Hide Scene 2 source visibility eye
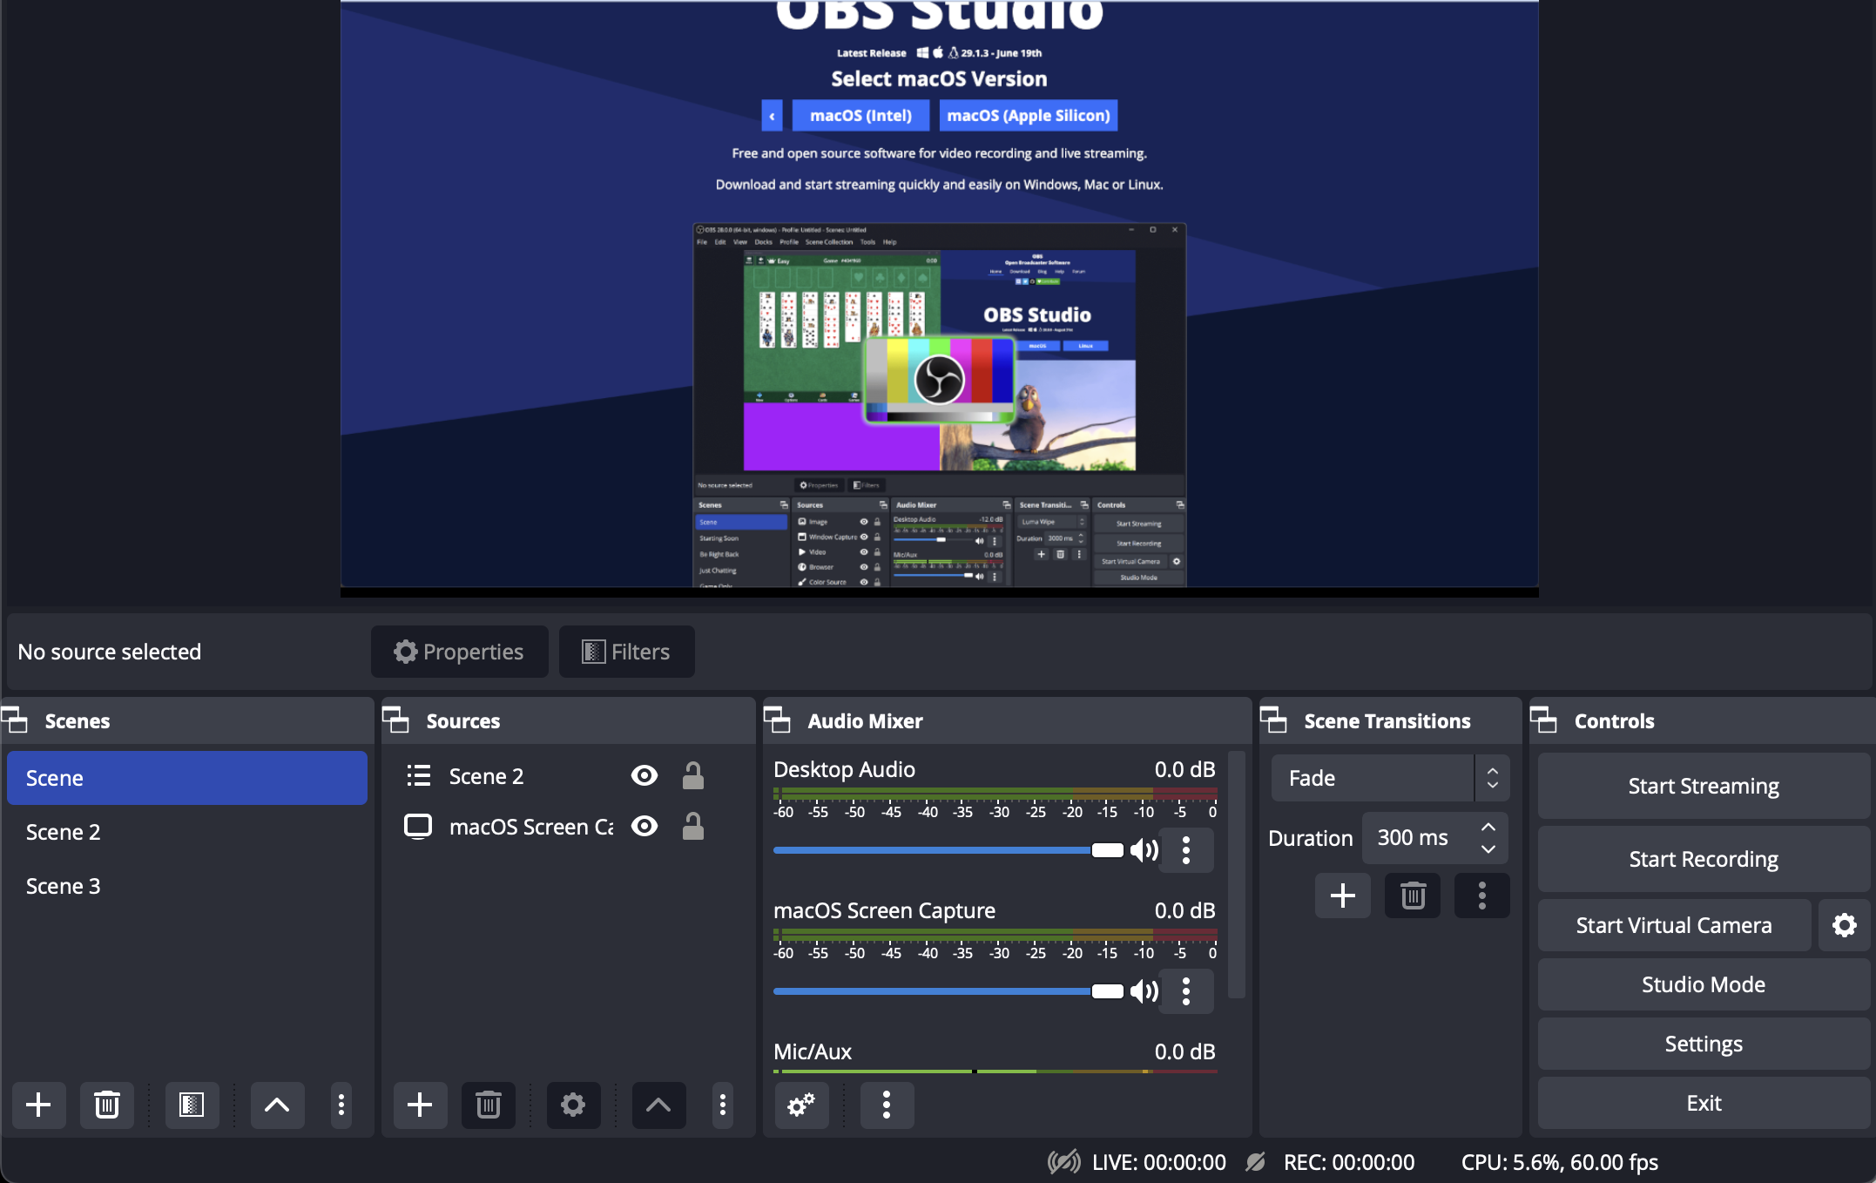Viewport: 1876px width, 1183px height. pyautogui.click(x=644, y=775)
